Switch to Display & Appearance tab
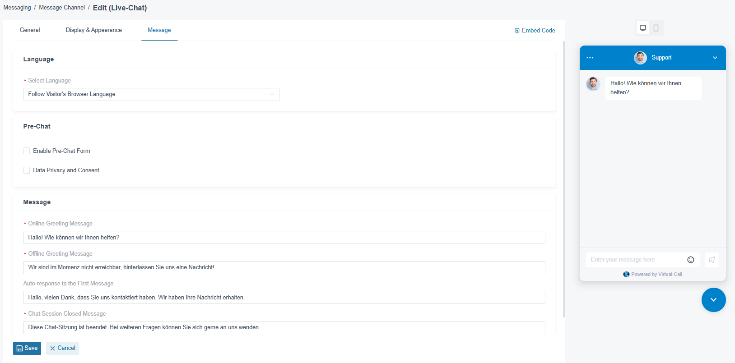This screenshot has height=363, width=735. click(x=94, y=30)
